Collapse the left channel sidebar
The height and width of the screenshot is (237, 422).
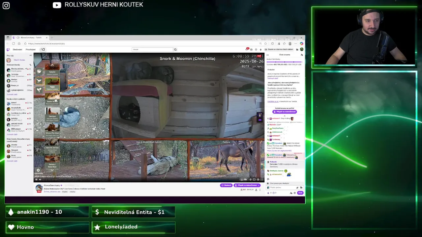click(x=31, y=55)
